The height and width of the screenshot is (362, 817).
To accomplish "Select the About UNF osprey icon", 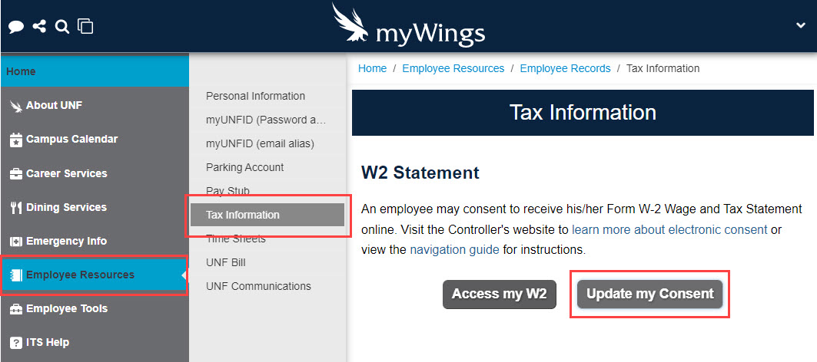I will coord(16,106).
